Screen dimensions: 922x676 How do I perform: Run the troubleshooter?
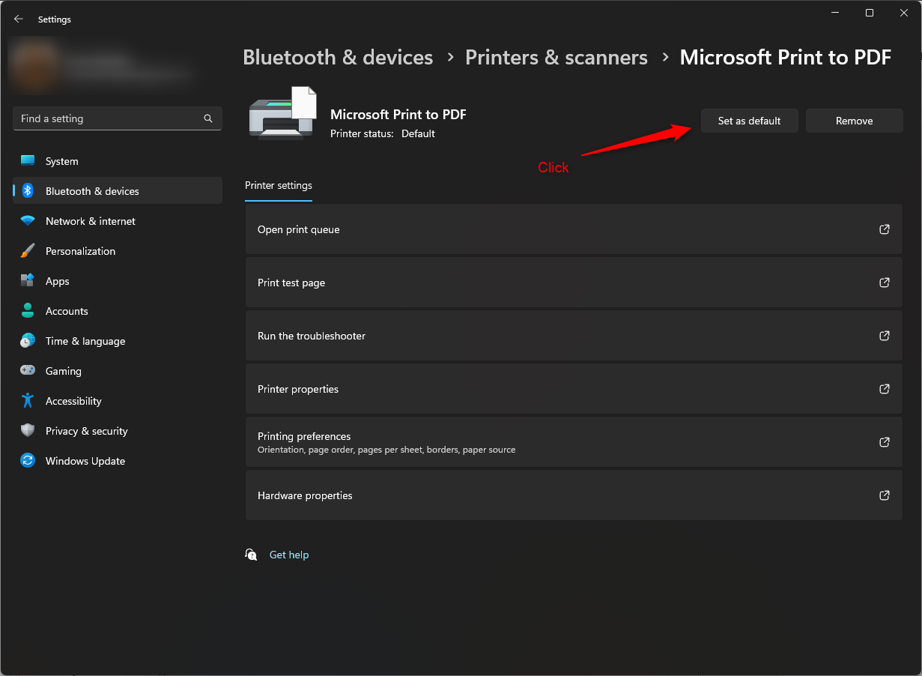pyautogui.click(x=574, y=336)
